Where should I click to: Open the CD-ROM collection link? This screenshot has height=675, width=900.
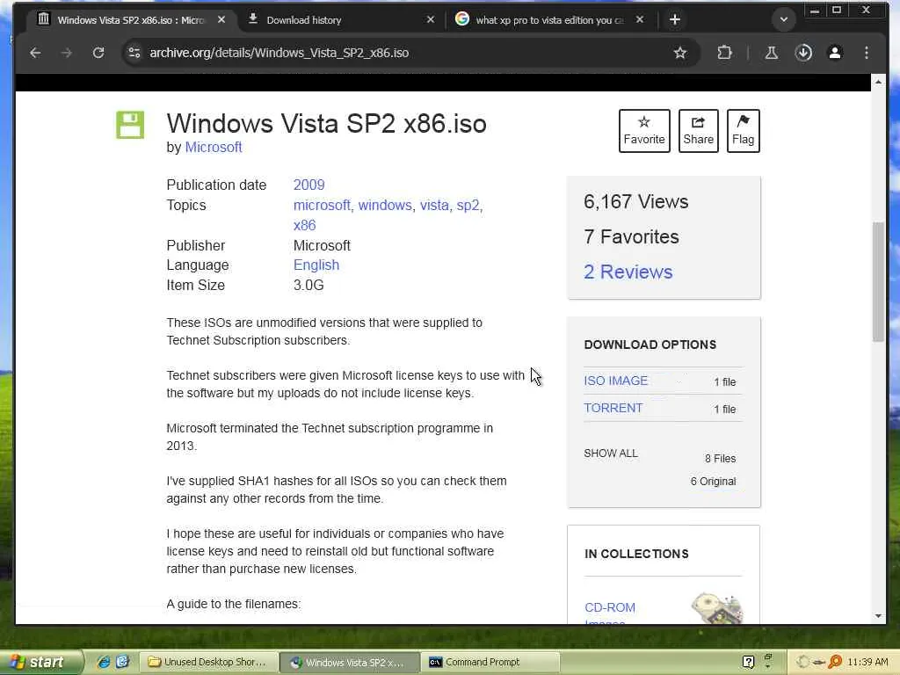[610, 608]
